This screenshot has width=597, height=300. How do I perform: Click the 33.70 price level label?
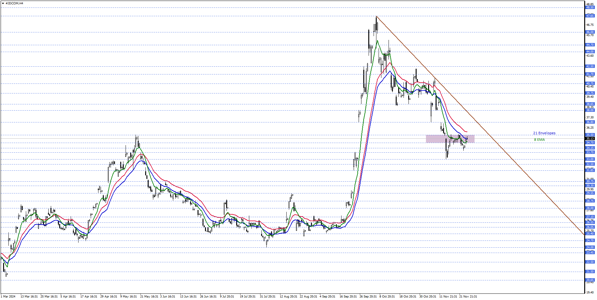(590, 152)
